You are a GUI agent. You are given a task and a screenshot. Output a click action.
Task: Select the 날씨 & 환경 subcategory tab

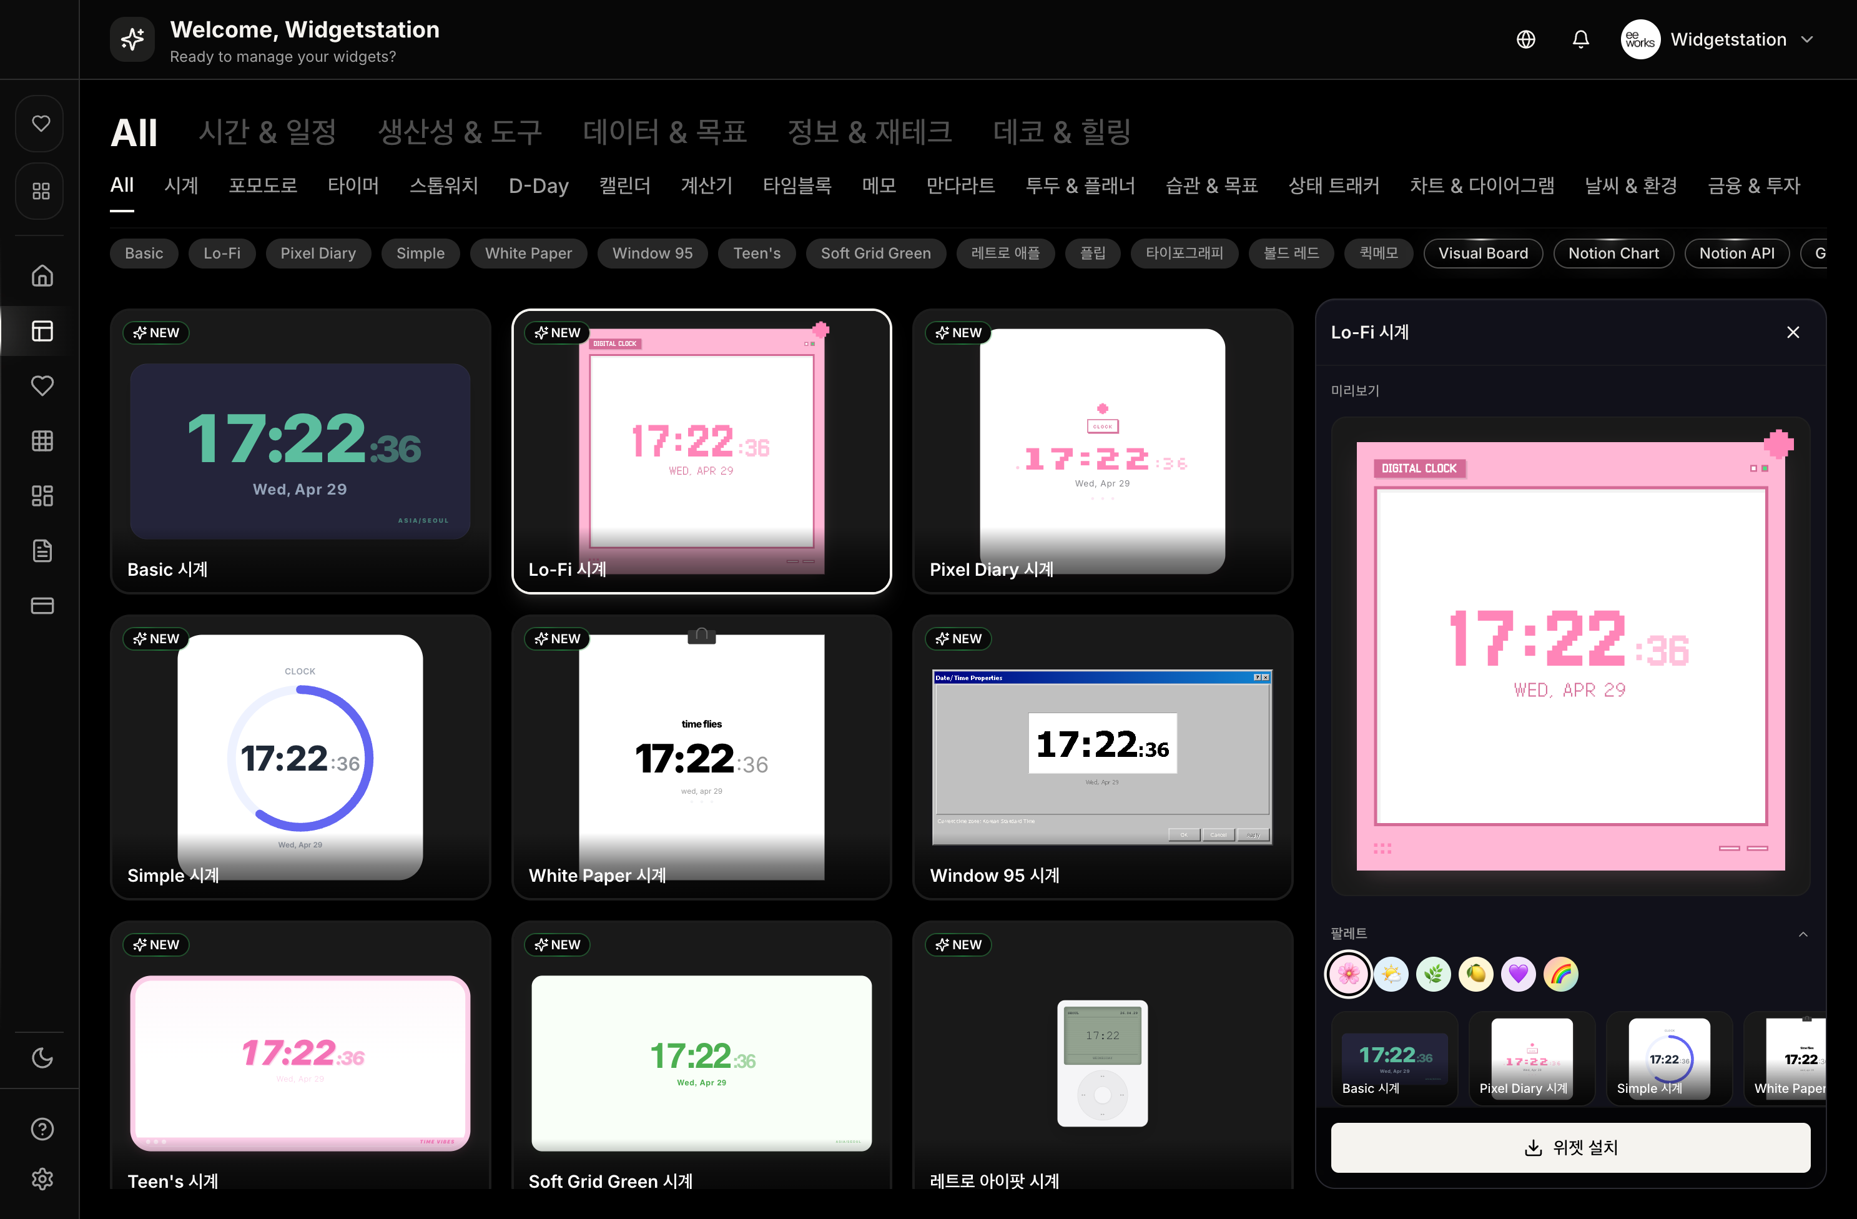(1631, 185)
